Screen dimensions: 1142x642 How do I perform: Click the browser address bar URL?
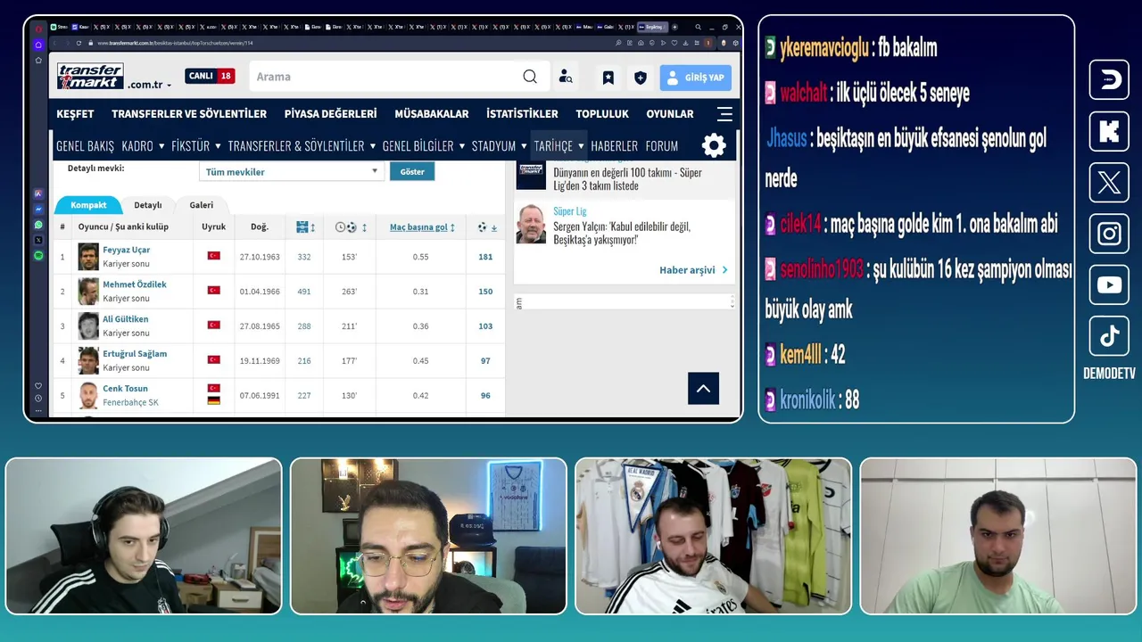pos(175,43)
